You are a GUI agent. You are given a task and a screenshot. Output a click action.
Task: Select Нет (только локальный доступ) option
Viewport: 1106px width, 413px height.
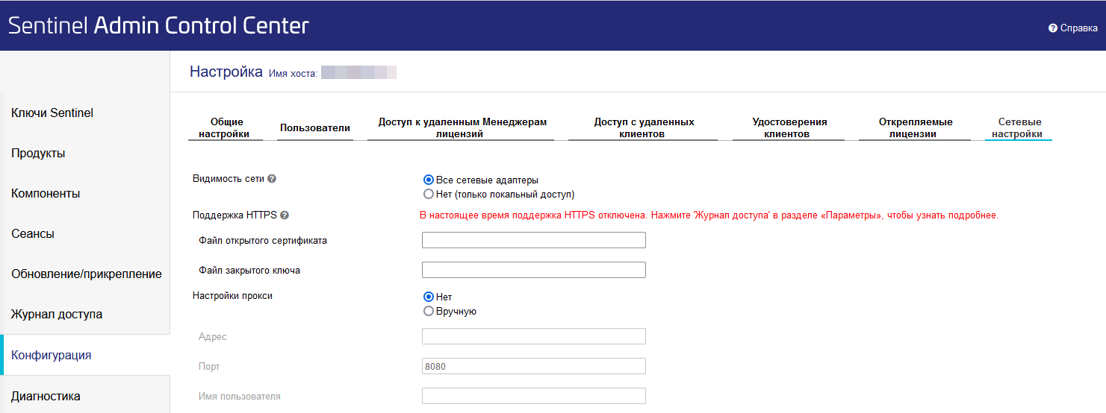429,194
